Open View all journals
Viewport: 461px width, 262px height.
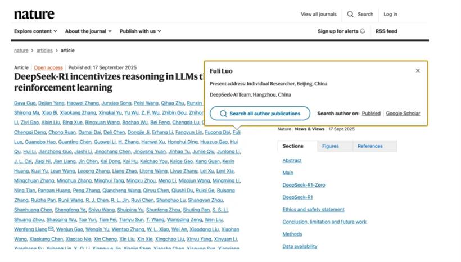click(318, 14)
